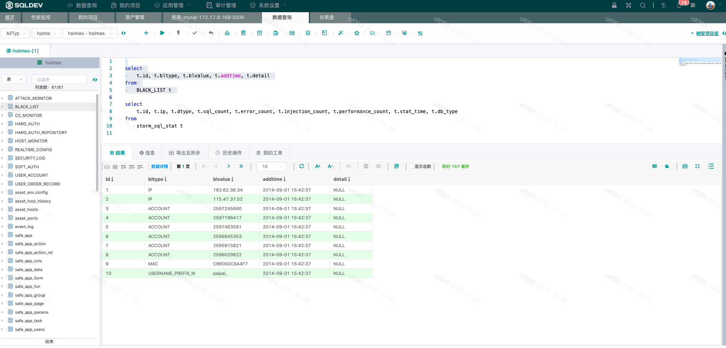
Task: Switch to the 性能监控 tab
Action: (41, 18)
